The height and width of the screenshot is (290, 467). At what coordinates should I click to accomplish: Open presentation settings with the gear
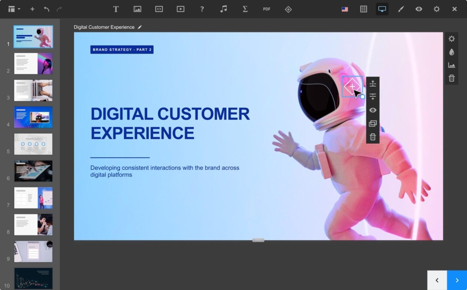pos(437,9)
